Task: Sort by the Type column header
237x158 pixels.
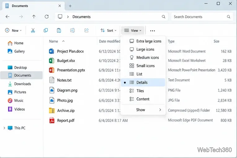Action: (x=171, y=41)
